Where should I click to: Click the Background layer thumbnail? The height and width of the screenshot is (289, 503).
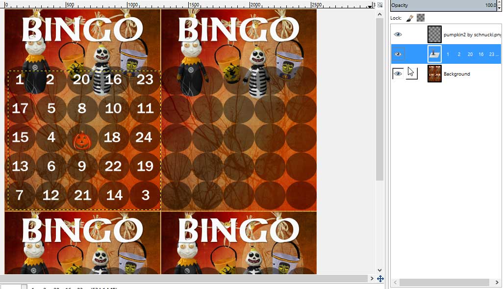[434, 74]
